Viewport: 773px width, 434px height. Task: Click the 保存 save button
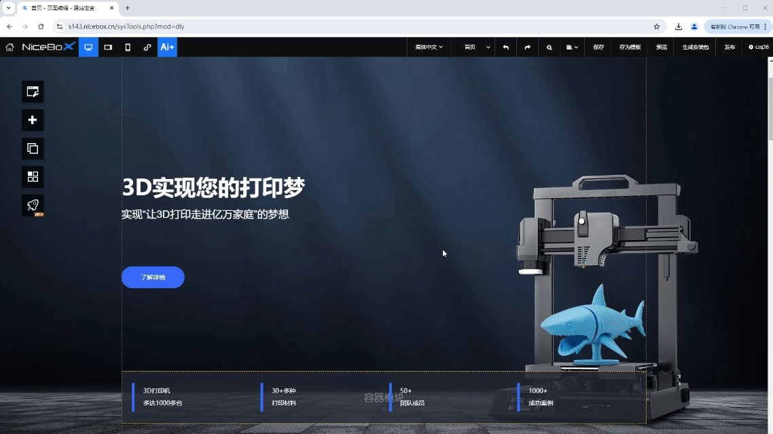(x=597, y=47)
